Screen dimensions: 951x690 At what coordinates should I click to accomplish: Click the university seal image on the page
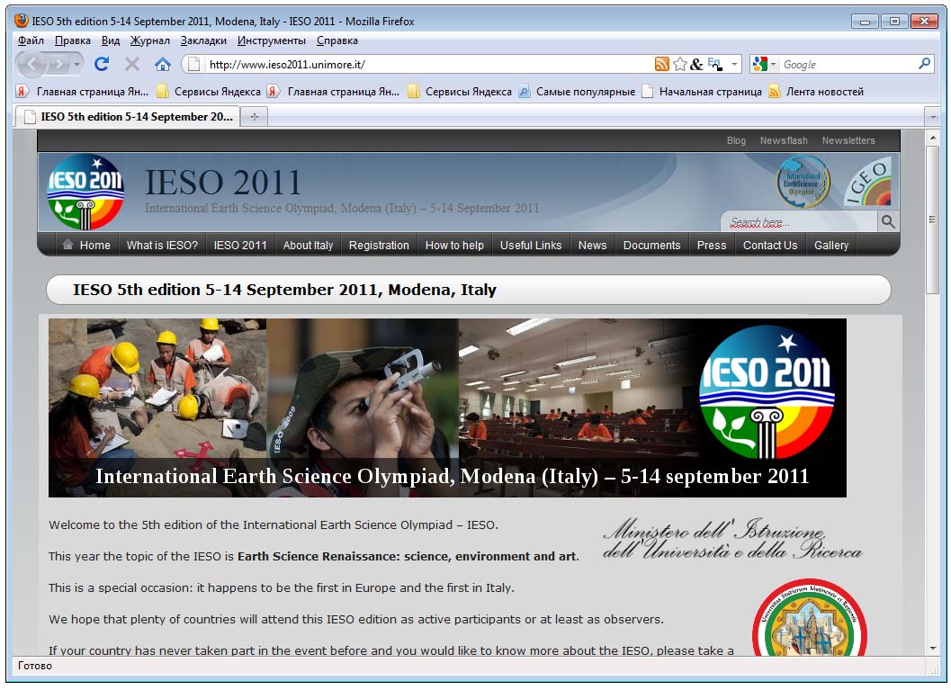[810, 618]
